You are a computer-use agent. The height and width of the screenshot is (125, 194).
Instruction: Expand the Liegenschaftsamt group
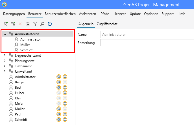[x=5, y=55]
